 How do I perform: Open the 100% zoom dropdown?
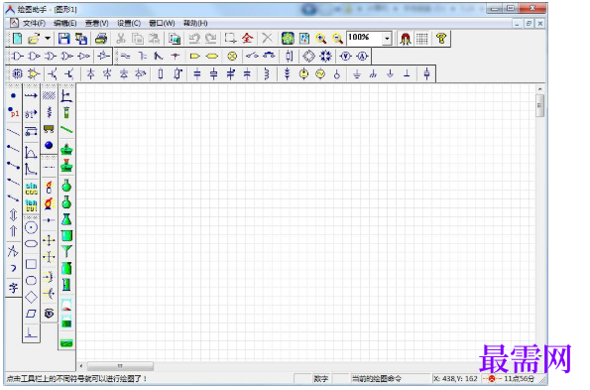coord(387,39)
